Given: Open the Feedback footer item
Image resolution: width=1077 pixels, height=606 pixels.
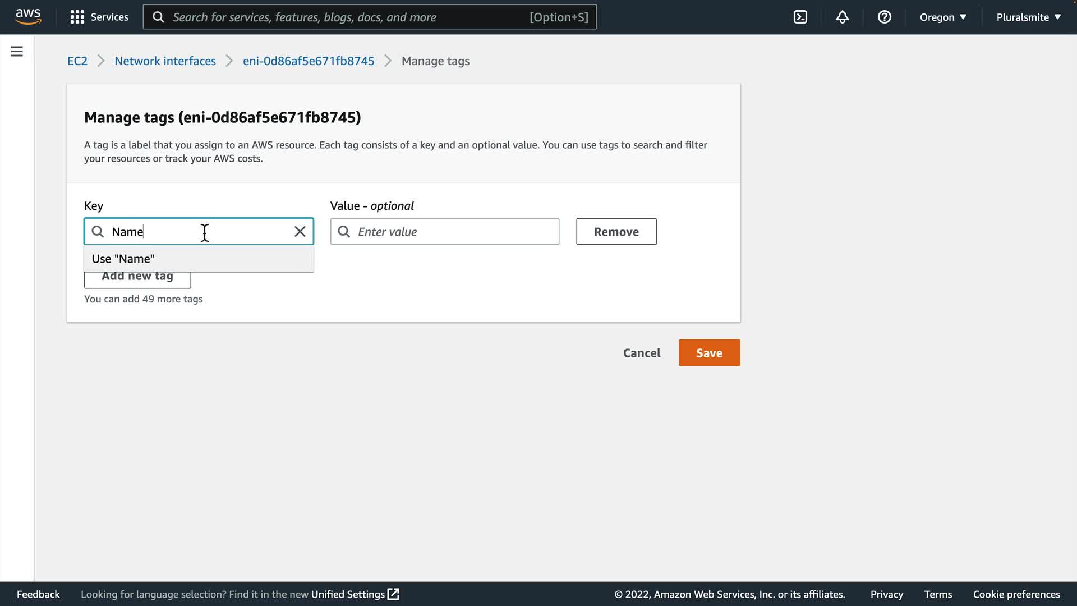Looking at the screenshot, I should (x=38, y=594).
